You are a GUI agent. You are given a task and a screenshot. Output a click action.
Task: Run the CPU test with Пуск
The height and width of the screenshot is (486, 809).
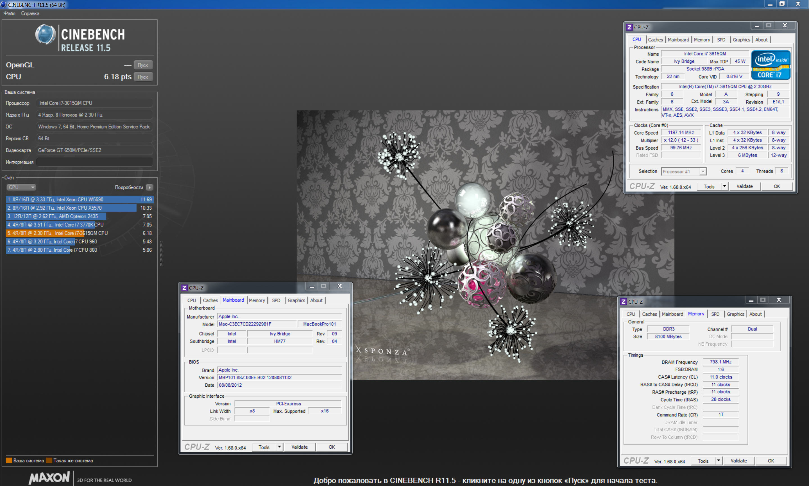coord(143,77)
